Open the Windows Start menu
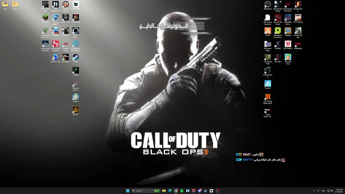Image resolution: width=345 pixels, height=194 pixels. (128, 191)
